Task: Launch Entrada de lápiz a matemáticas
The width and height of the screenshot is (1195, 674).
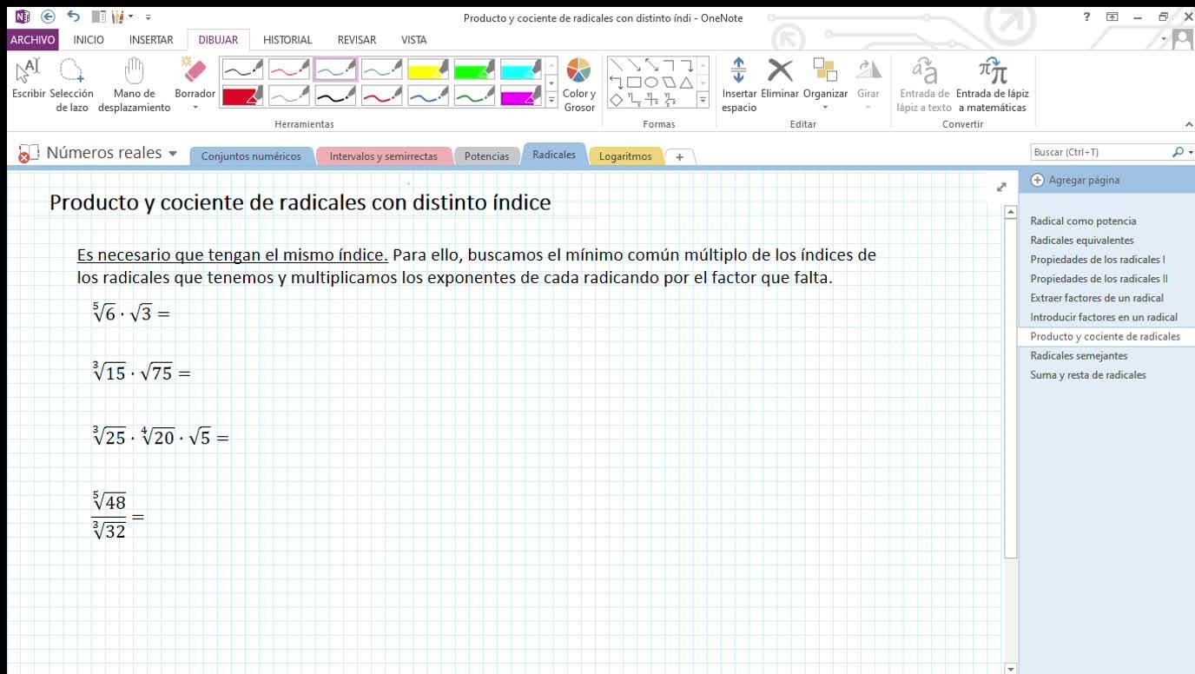Action: coord(992,84)
